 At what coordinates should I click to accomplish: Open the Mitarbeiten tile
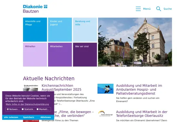click(60, 55)
